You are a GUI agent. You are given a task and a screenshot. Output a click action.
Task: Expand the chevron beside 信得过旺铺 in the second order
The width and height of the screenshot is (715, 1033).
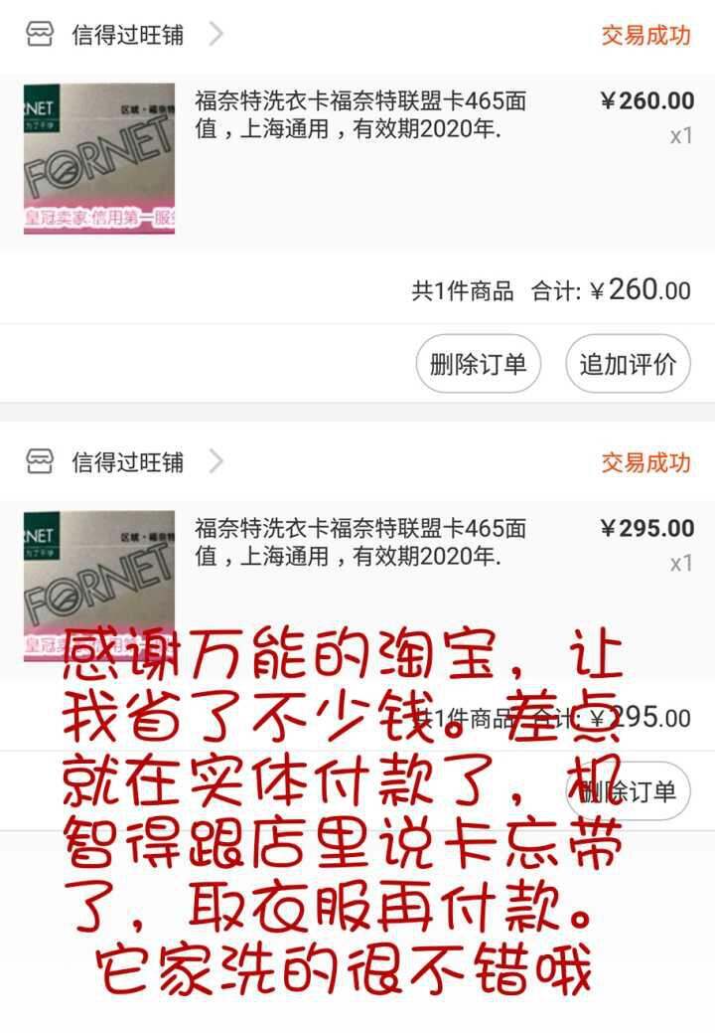[x=215, y=461]
